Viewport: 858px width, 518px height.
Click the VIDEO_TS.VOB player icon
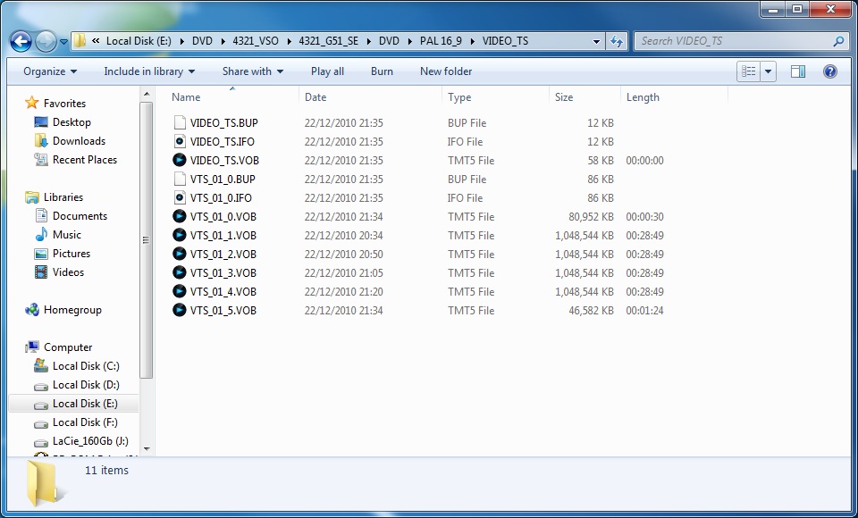click(179, 160)
